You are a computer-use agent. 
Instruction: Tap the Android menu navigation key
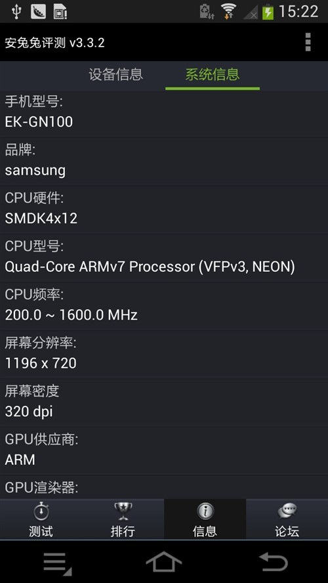pyautogui.click(x=57, y=563)
